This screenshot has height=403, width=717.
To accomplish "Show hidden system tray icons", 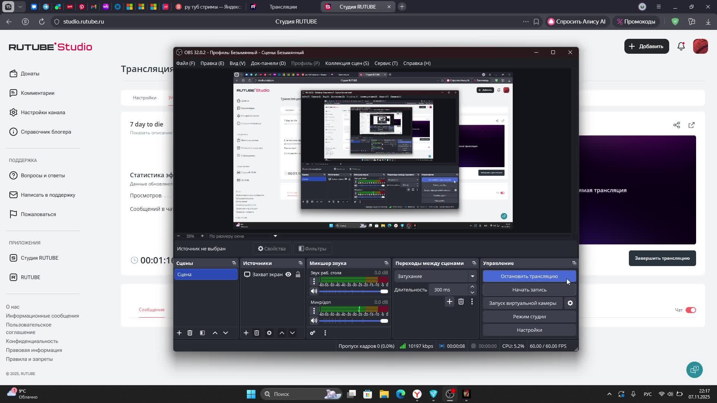I will coord(609,394).
